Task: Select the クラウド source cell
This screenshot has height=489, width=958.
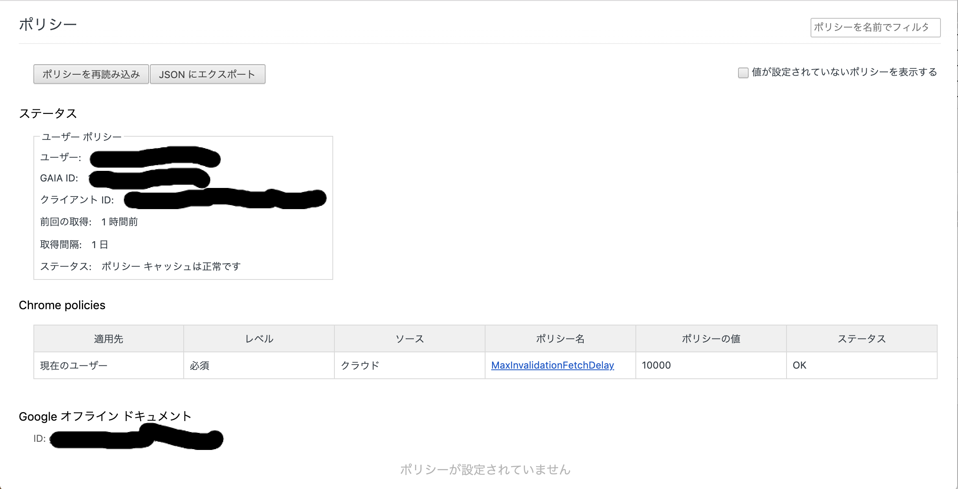Action: point(360,366)
